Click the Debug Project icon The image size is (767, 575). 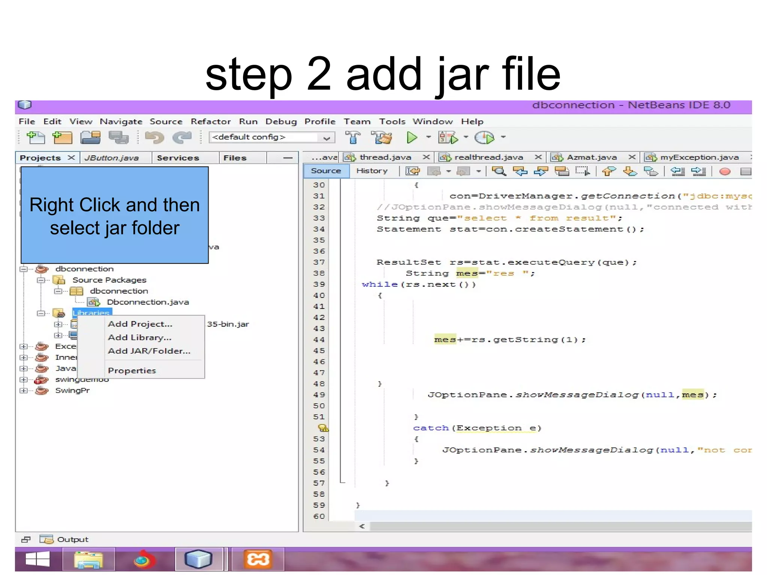point(448,138)
